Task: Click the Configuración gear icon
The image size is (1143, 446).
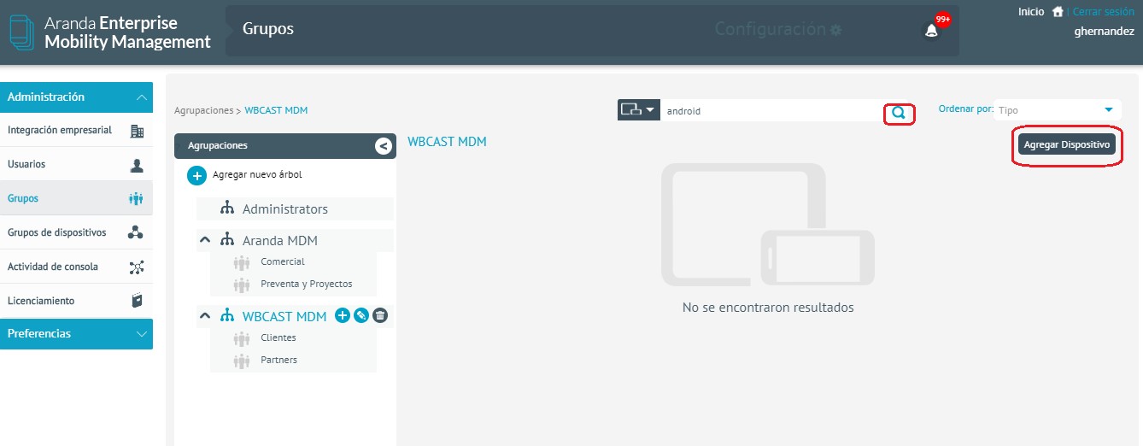Action: 835,30
